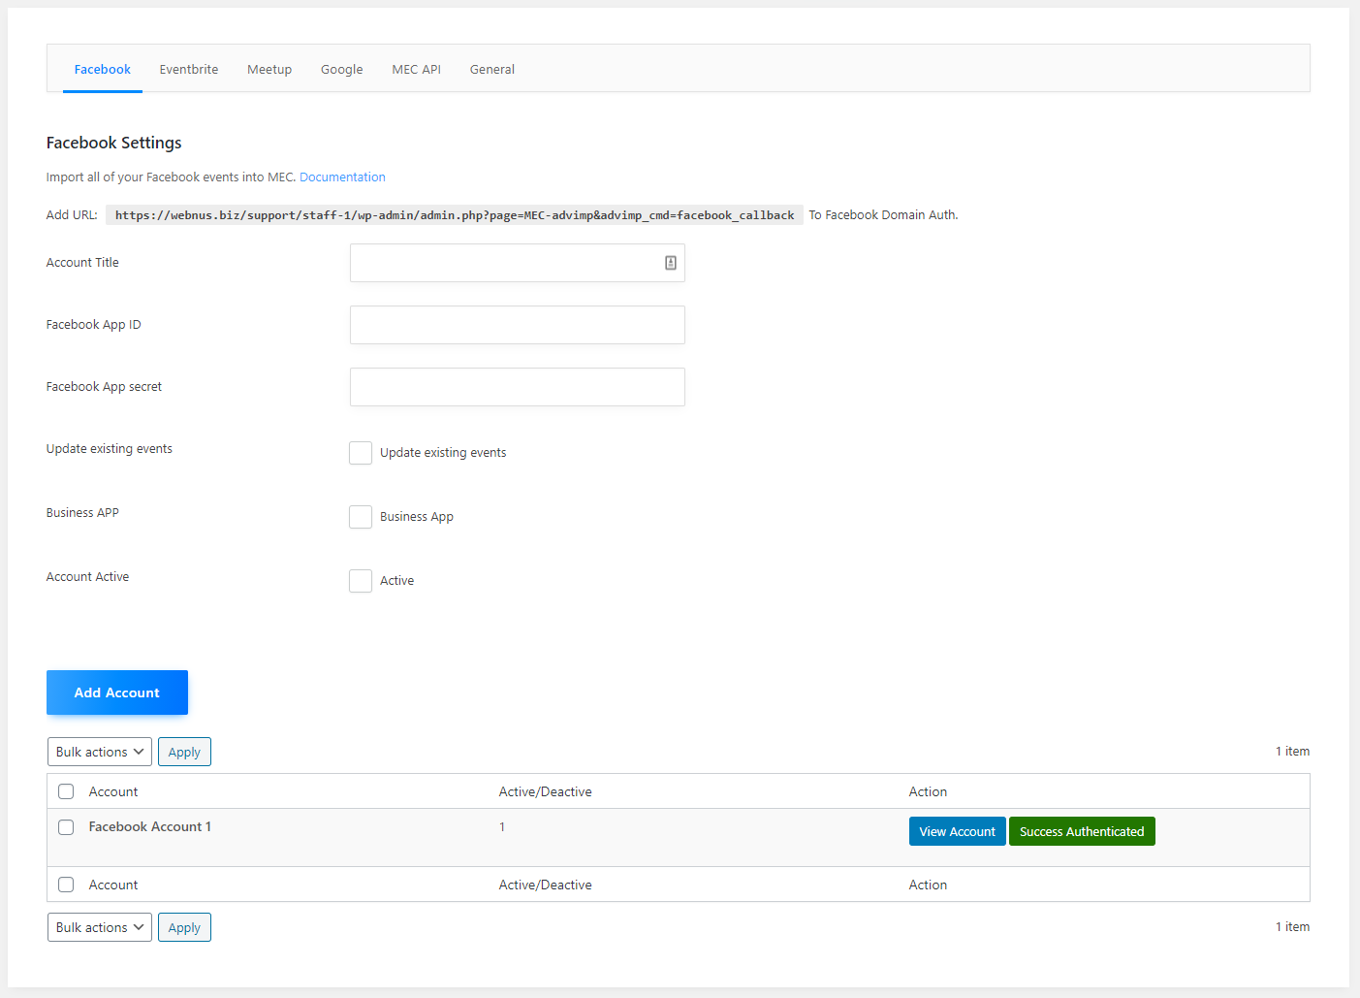Open the Documentation link
The height and width of the screenshot is (998, 1360).
tap(342, 177)
